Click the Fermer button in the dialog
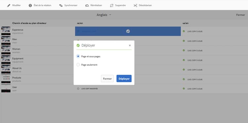Viewport: 248px width, 123px height. [x=107, y=79]
